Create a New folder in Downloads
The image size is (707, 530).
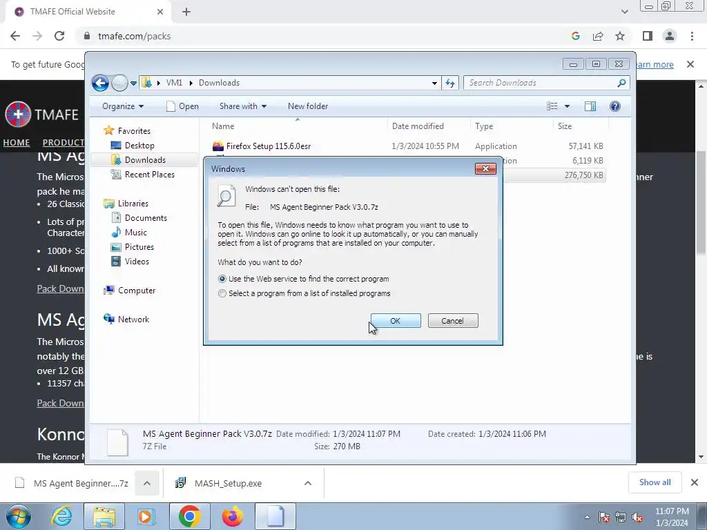coord(308,106)
